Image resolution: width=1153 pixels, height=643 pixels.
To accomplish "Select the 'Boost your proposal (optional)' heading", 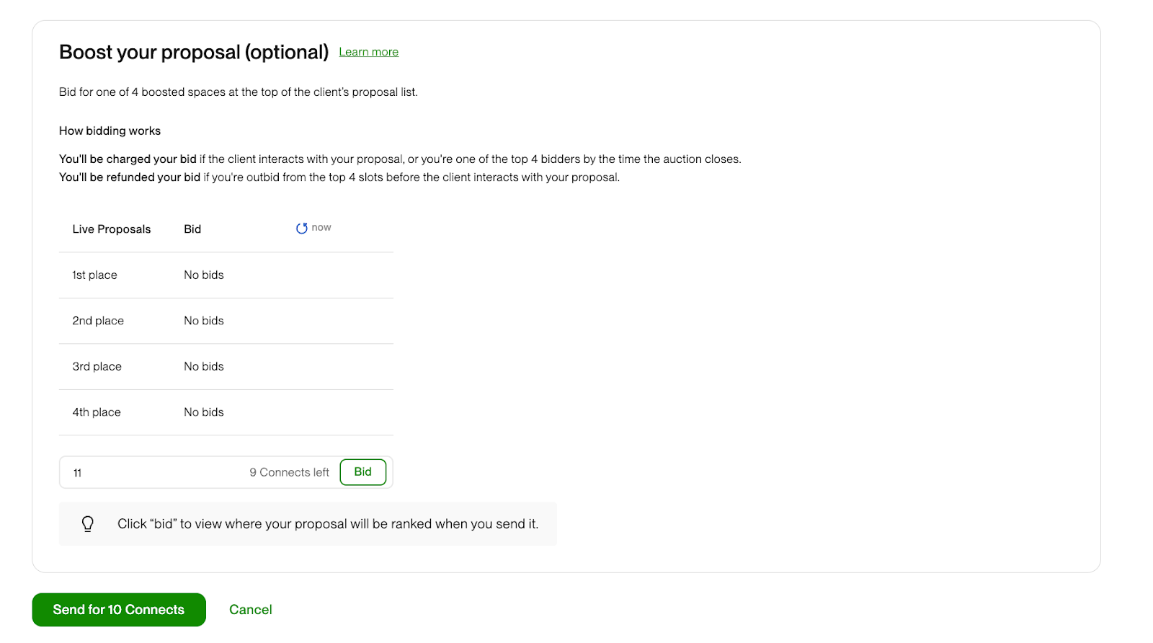I will [x=193, y=51].
